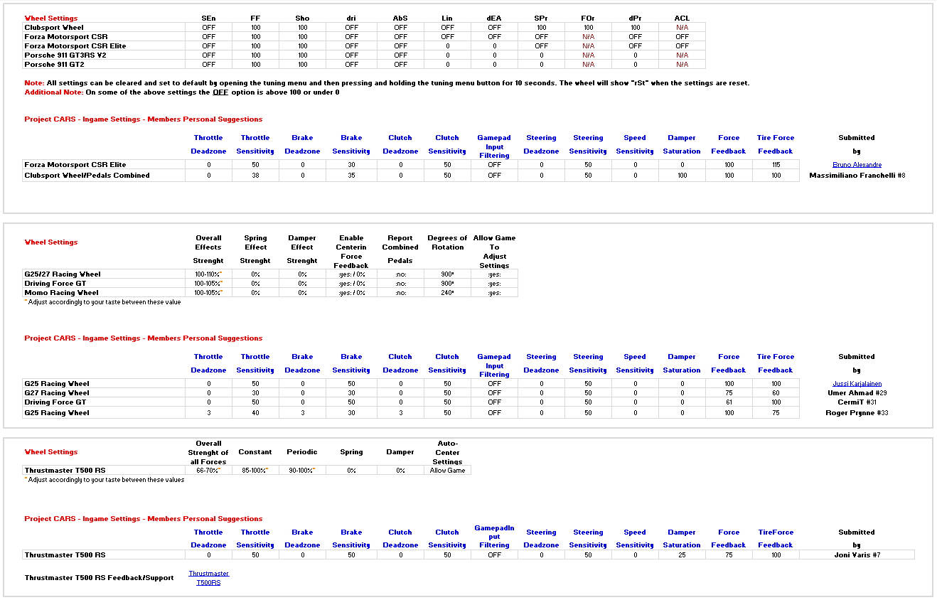Select the Clubsport Wheel row label
The image size is (937, 600).
point(54,28)
